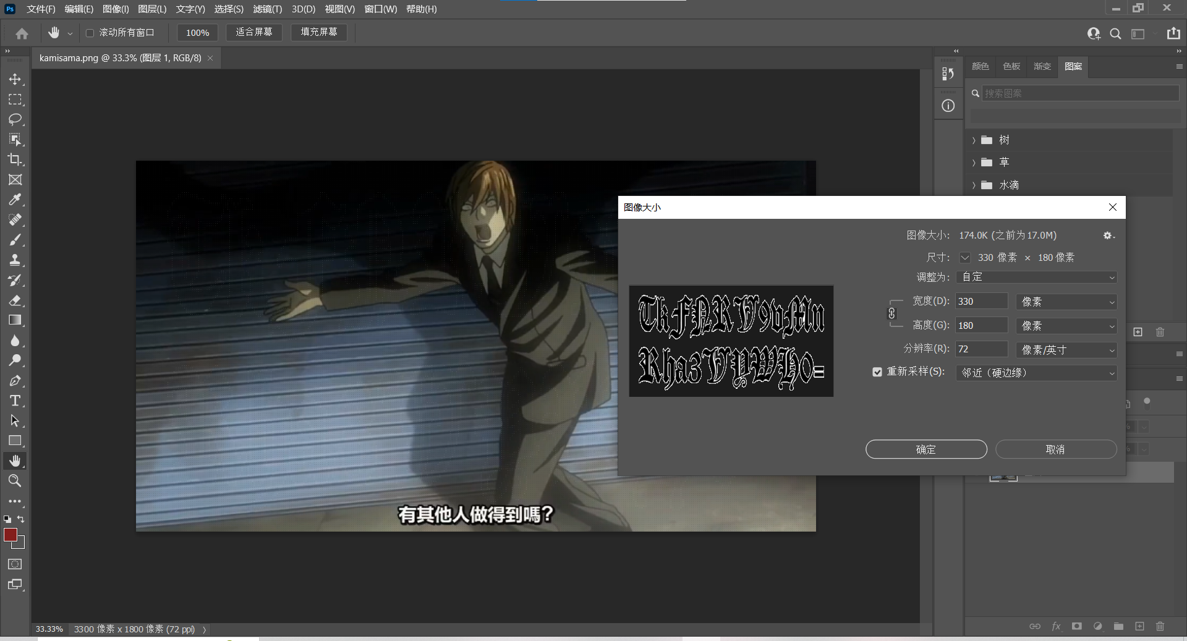This screenshot has height=641, width=1187.
Task: Open the 图像 menu
Action: click(116, 9)
